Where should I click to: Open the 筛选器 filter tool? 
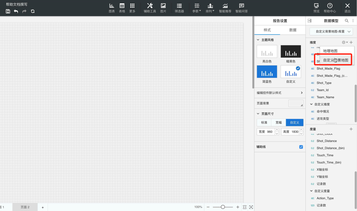point(179,8)
